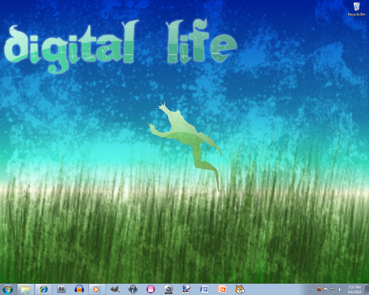Open the pink movie maker app

[150, 289]
